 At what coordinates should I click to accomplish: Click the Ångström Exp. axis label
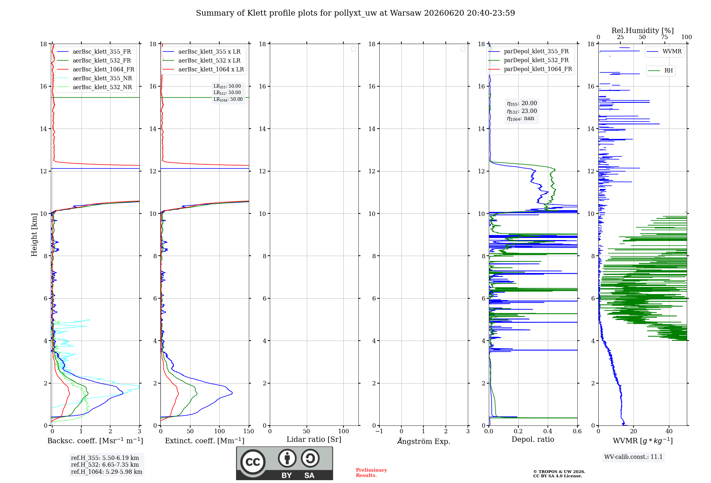click(x=424, y=441)
